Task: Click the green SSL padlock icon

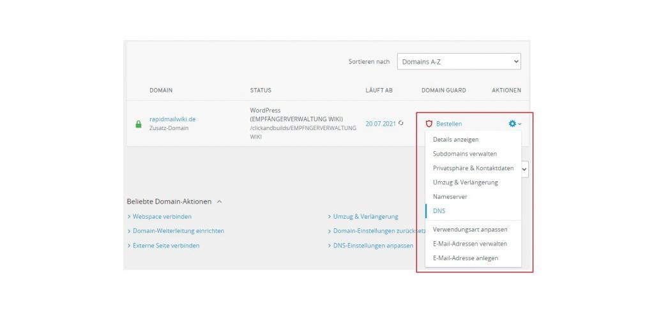Action: pyautogui.click(x=138, y=124)
